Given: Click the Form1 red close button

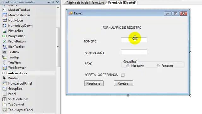Looking at the screenshot, I should [184, 14].
